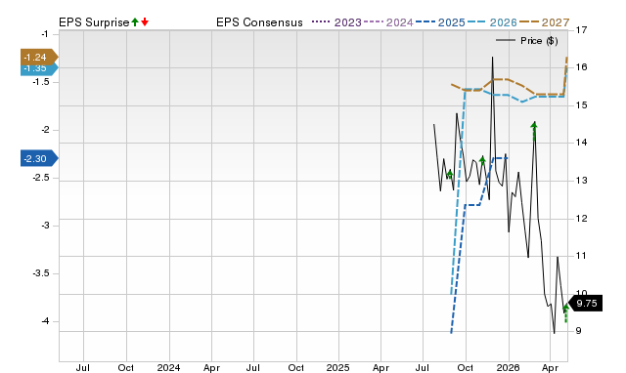Toggle the Price ($) line in the legend
The image size is (626, 373).
(526, 41)
